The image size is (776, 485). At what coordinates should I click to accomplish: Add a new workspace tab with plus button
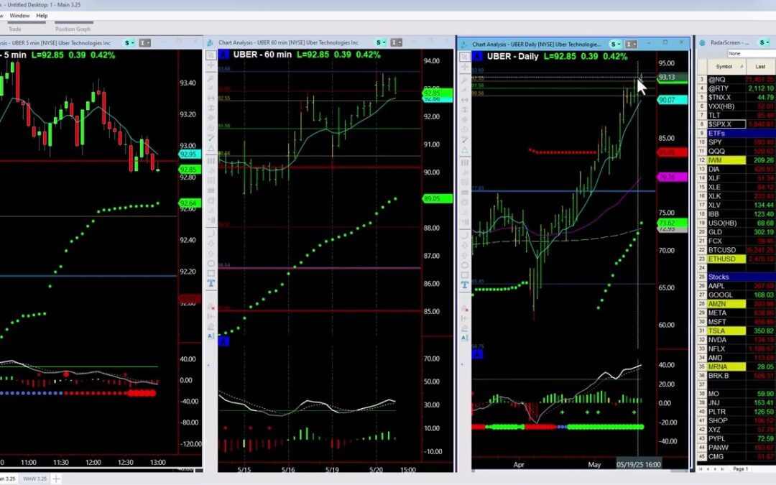[57, 479]
